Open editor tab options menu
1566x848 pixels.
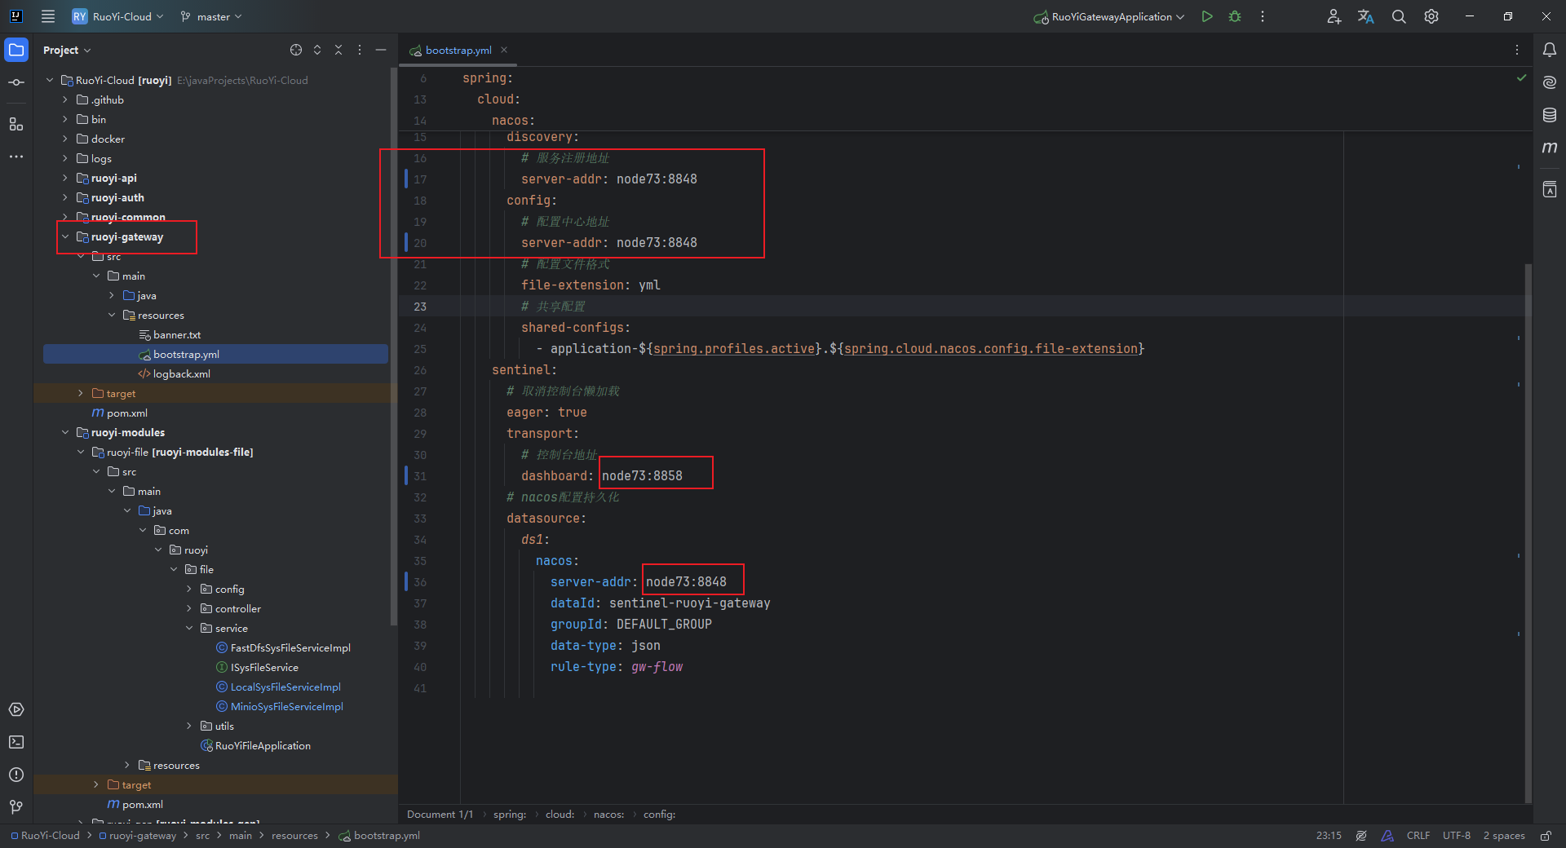click(x=1517, y=50)
